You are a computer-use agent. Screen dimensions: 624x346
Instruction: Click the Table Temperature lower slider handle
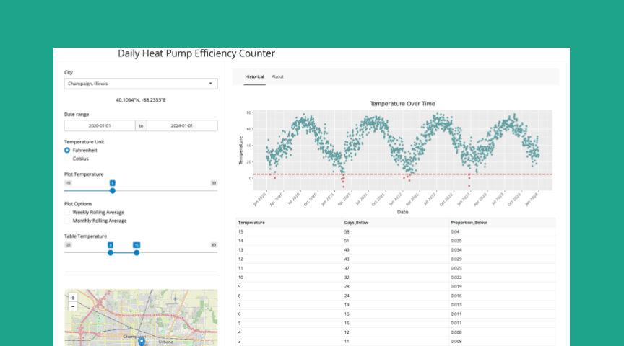click(x=110, y=252)
